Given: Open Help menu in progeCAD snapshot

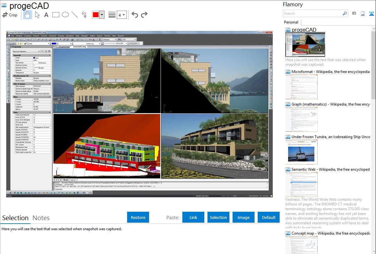Looking at the screenshot, I should click(114, 36).
